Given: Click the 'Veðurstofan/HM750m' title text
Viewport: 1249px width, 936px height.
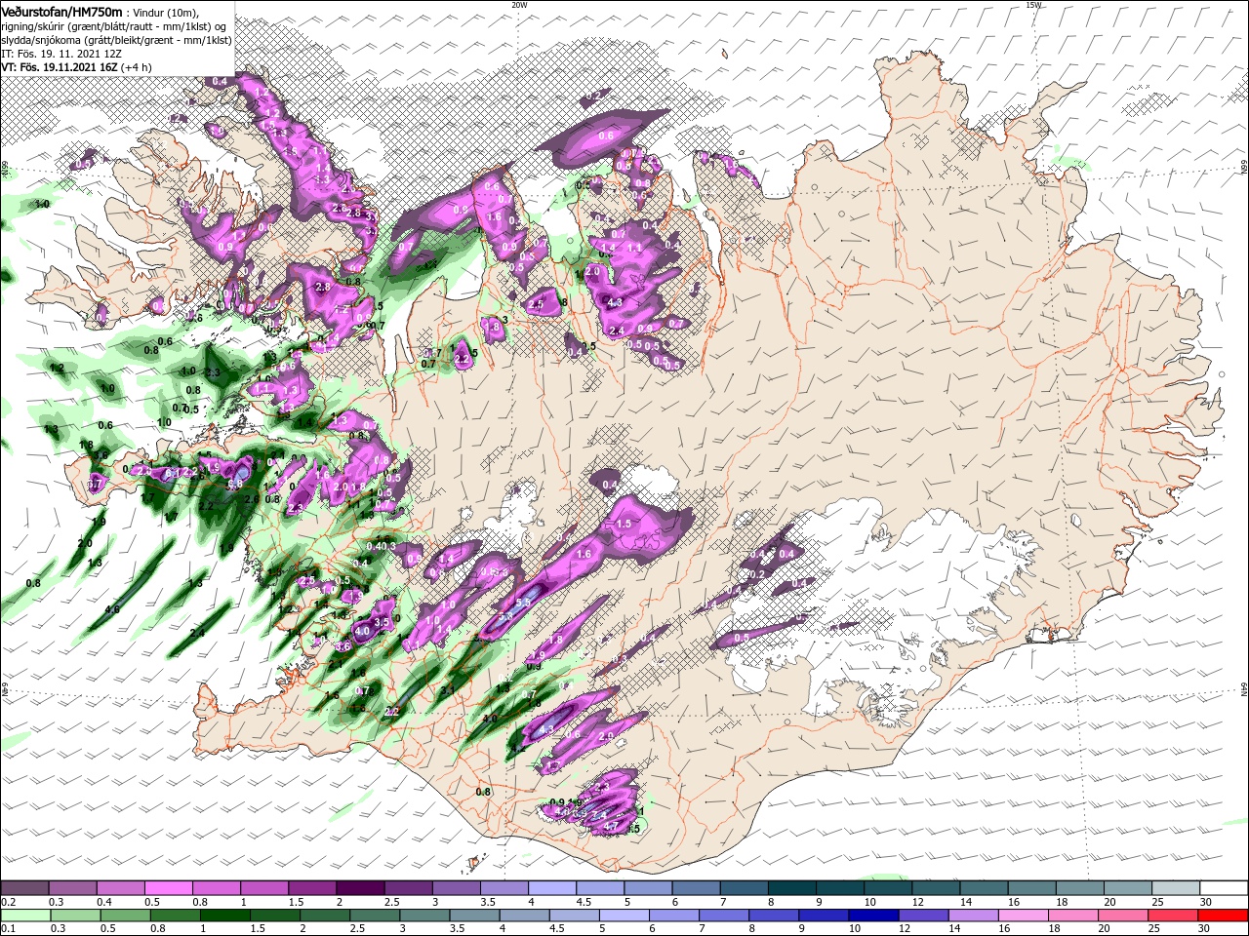Looking at the screenshot, I should (61, 12).
